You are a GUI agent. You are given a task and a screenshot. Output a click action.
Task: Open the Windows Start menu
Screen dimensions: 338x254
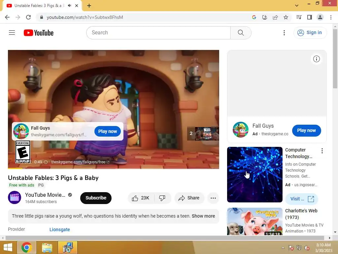point(8,247)
